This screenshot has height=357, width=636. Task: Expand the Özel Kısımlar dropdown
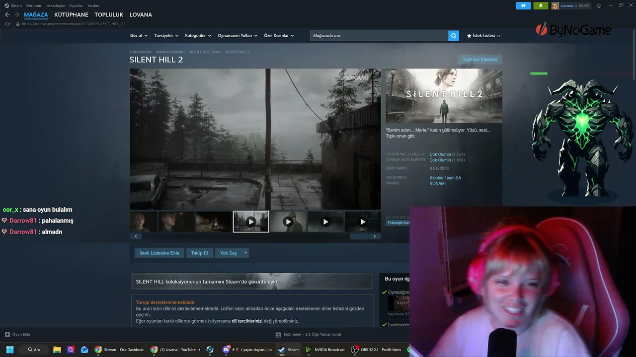pyautogui.click(x=279, y=36)
